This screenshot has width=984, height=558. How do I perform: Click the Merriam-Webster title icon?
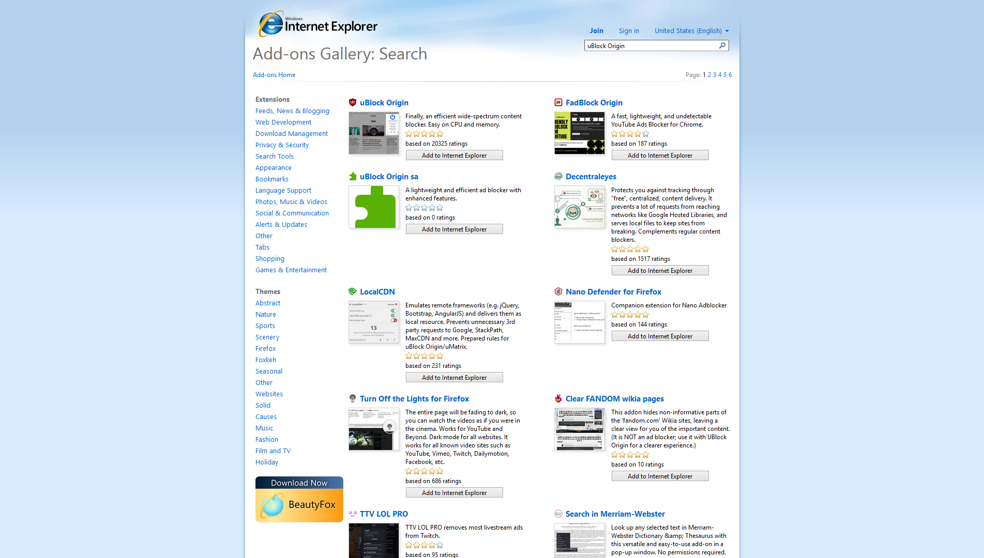pos(558,514)
